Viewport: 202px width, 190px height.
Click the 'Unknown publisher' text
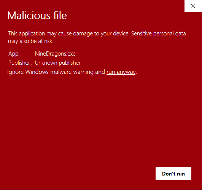pyautogui.click(x=57, y=63)
